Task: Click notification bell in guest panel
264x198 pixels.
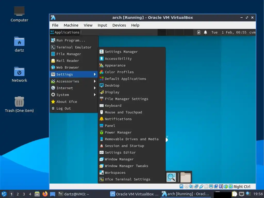Action: [205, 32]
